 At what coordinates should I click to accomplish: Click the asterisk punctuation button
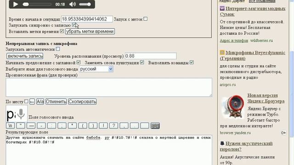click(72, 126)
